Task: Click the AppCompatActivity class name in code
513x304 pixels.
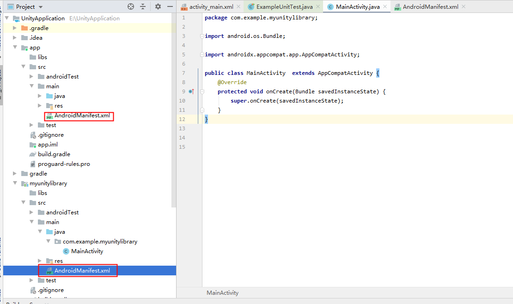Action: coord(345,73)
